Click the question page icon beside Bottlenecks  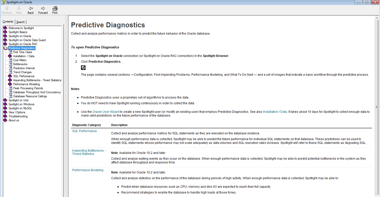click(x=11, y=64)
